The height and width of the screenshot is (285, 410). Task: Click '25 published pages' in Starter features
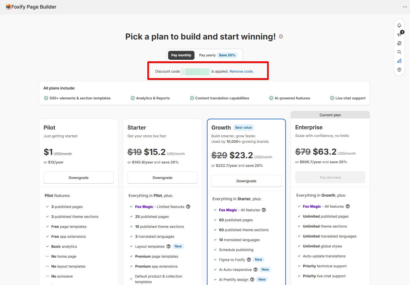click(x=152, y=217)
